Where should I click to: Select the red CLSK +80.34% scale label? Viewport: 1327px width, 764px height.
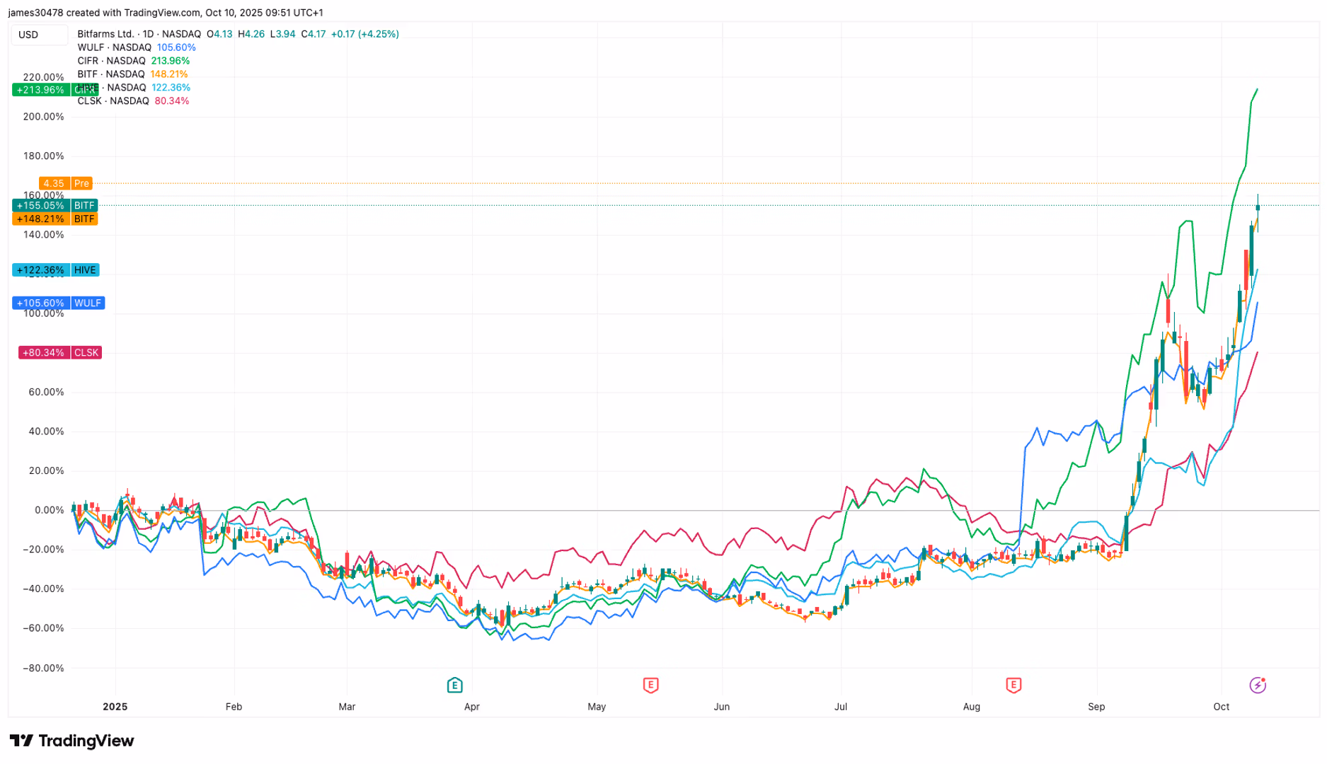pos(60,352)
